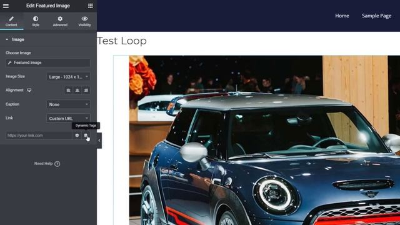Screen dimensions: 400x225
Task: Open the Image Size dropdown
Action: 68,76
